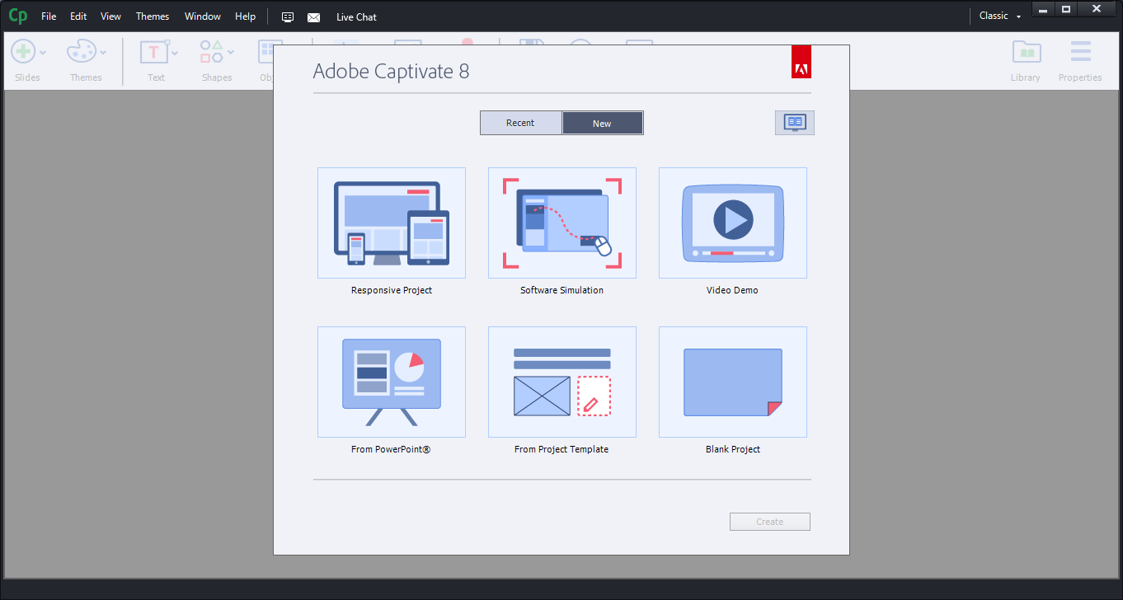Select the From PowerPoint thumbnail
Image resolution: width=1123 pixels, height=600 pixels.
click(x=392, y=382)
